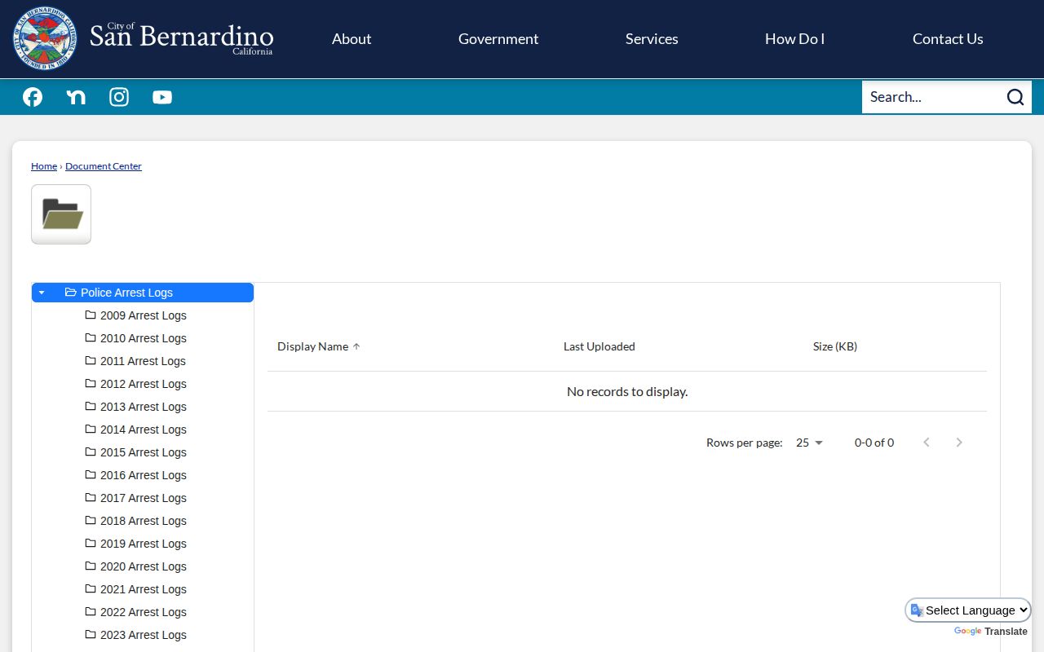Select the 2015 Arrest Logs text
The height and width of the screenshot is (652, 1044).
(144, 452)
